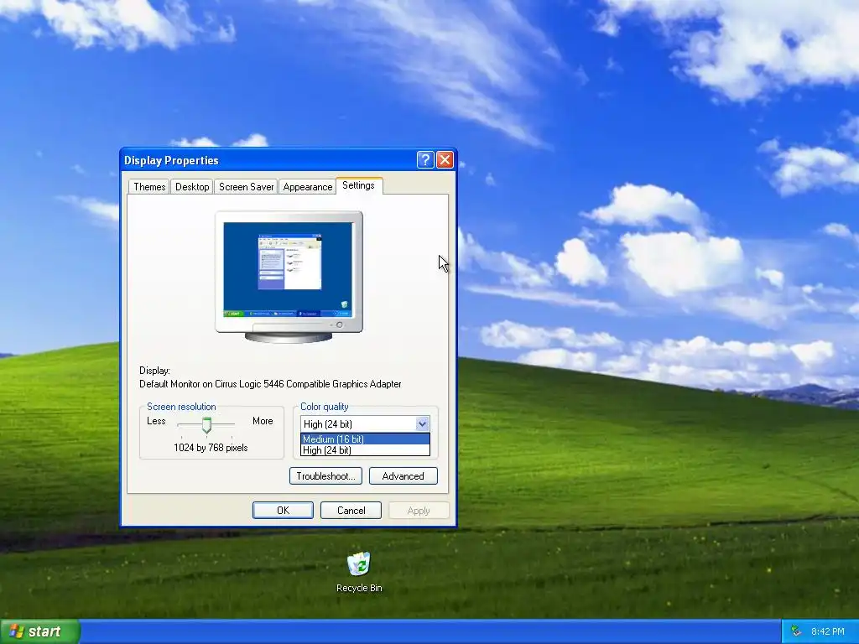Select the Settings tab

click(x=359, y=185)
